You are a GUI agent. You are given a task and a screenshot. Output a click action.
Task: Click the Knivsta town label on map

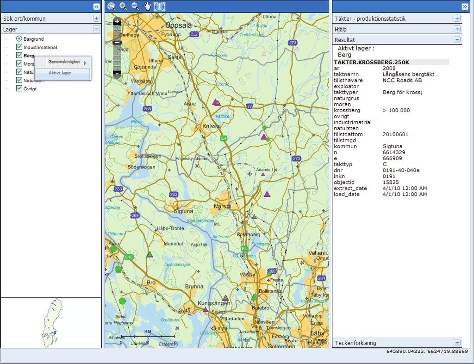tap(212, 126)
